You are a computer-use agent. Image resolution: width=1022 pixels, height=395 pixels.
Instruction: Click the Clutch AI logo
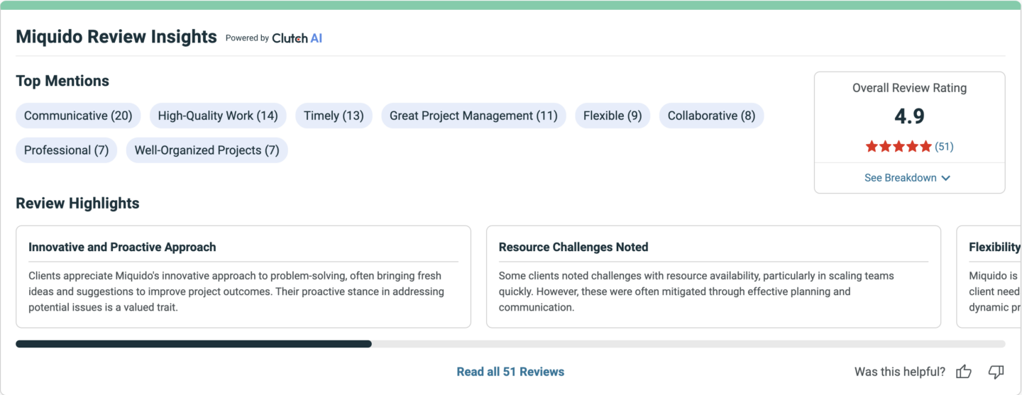click(297, 38)
